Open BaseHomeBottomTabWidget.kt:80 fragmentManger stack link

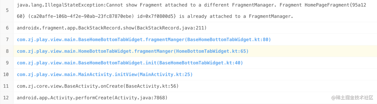point(144,40)
